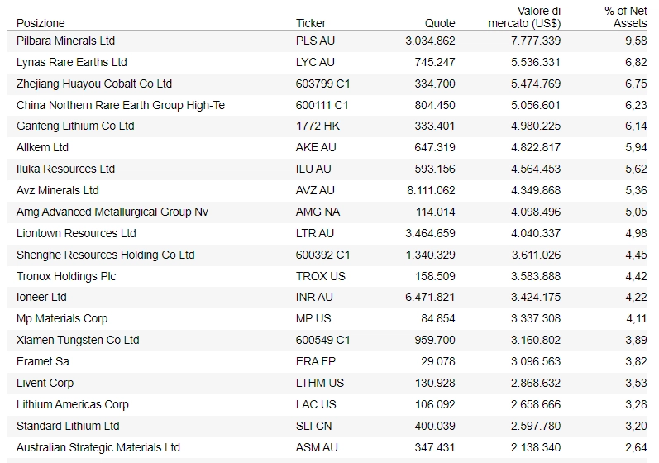Select Lynas Rare Earths Ltd holding
The image size is (659, 463).
[x=71, y=62]
